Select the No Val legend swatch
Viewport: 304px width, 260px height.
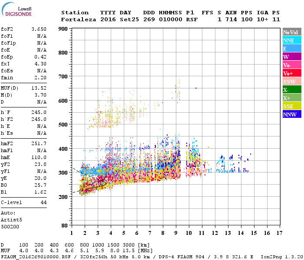292,32
